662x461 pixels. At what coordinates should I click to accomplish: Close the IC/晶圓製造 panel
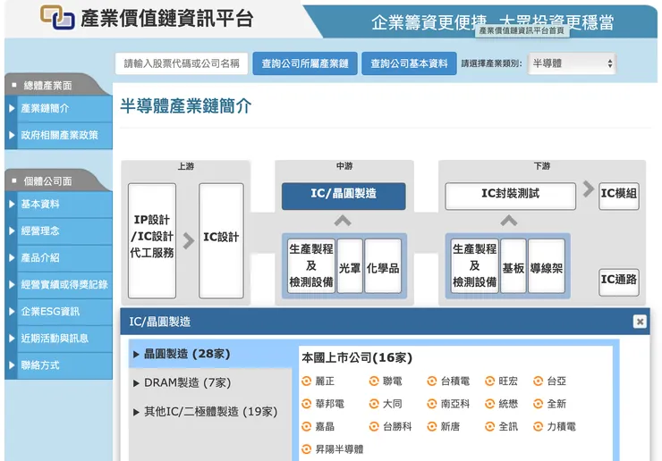pyautogui.click(x=640, y=322)
